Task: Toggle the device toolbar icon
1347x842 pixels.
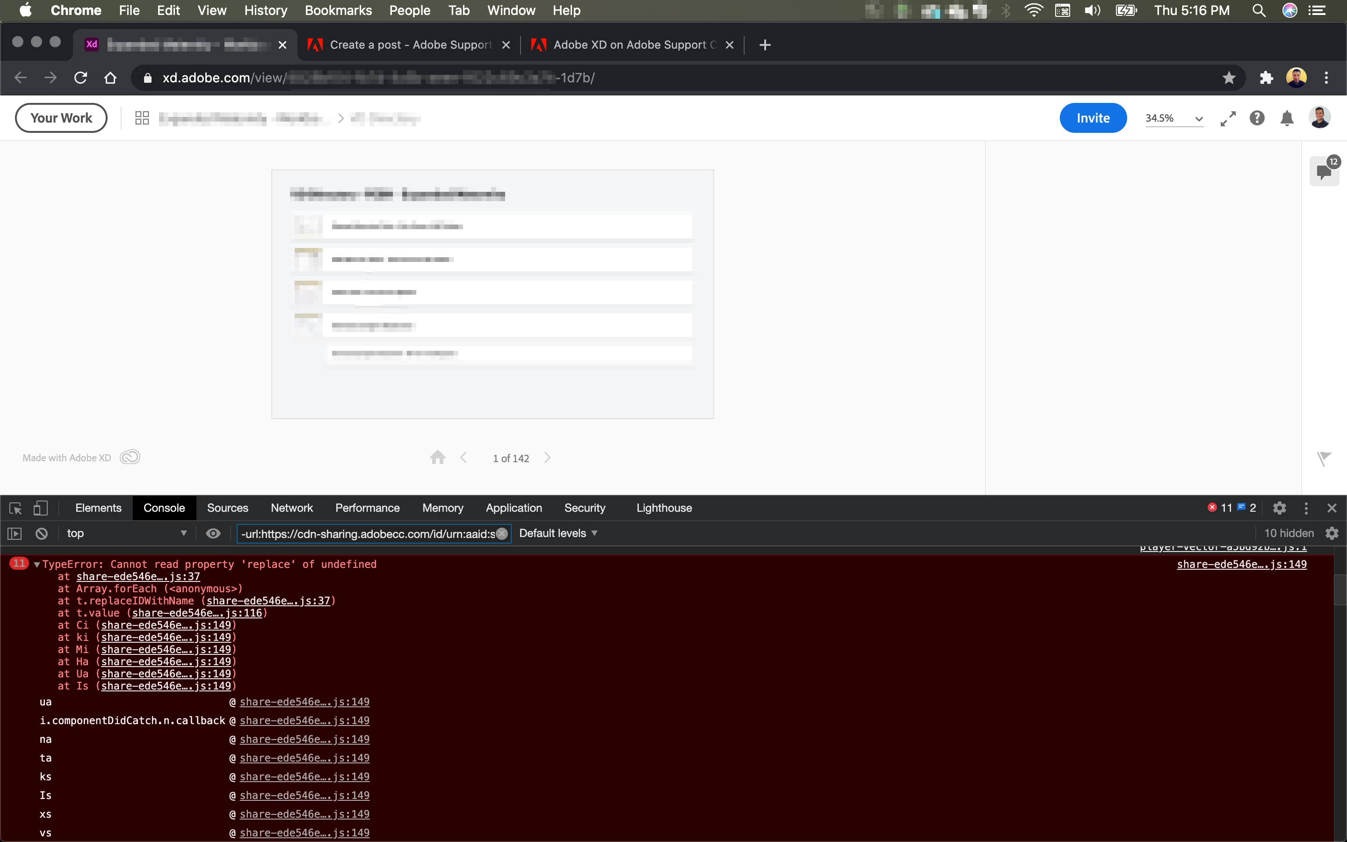Action: coord(41,508)
